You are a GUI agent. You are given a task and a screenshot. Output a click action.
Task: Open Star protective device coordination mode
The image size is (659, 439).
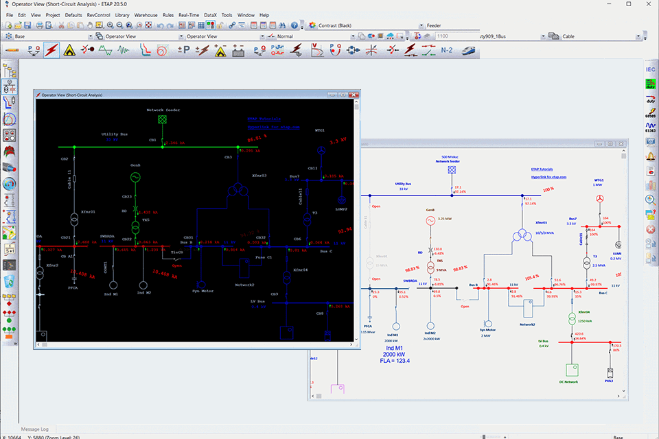click(145, 50)
